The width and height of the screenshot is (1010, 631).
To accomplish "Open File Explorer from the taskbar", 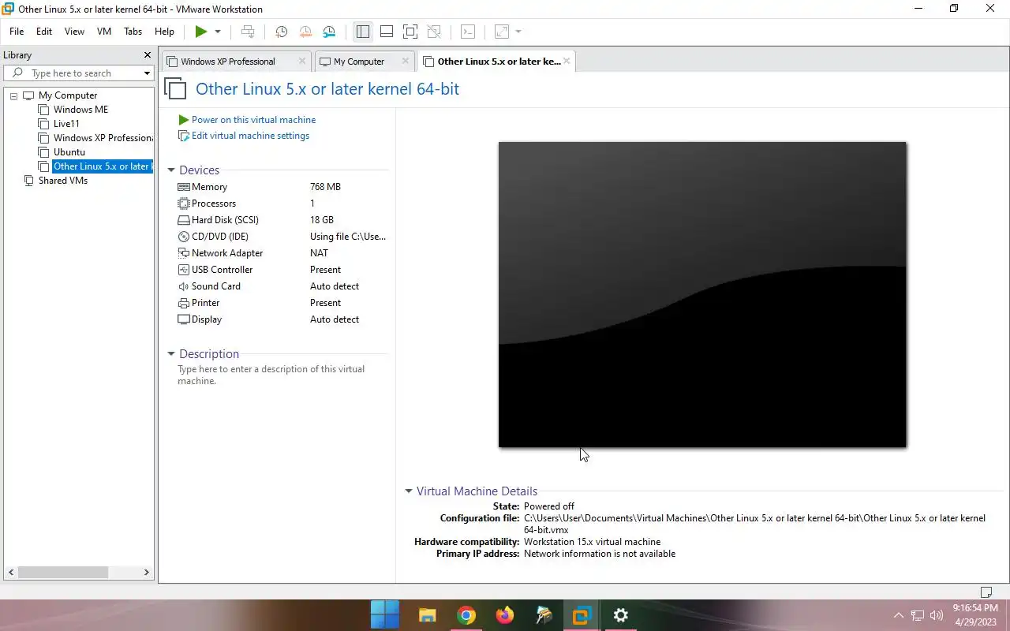I will point(427,615).
